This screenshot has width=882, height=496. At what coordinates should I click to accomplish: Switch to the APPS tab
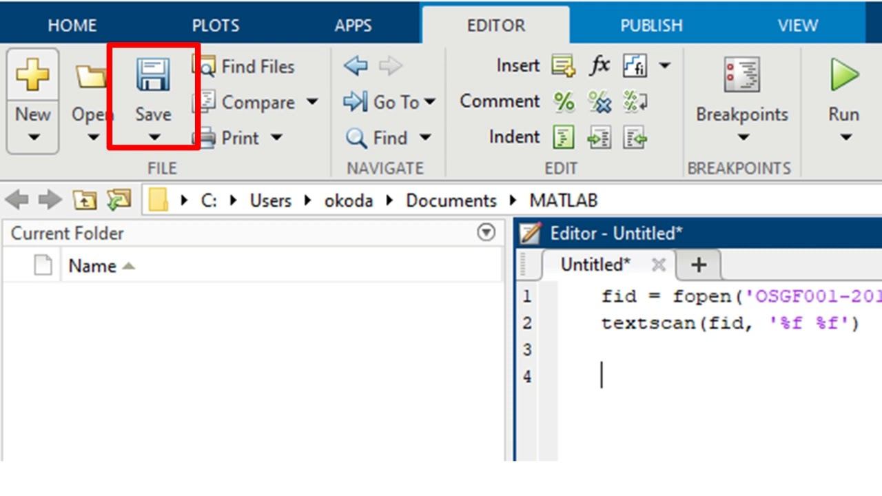(353, 25)
